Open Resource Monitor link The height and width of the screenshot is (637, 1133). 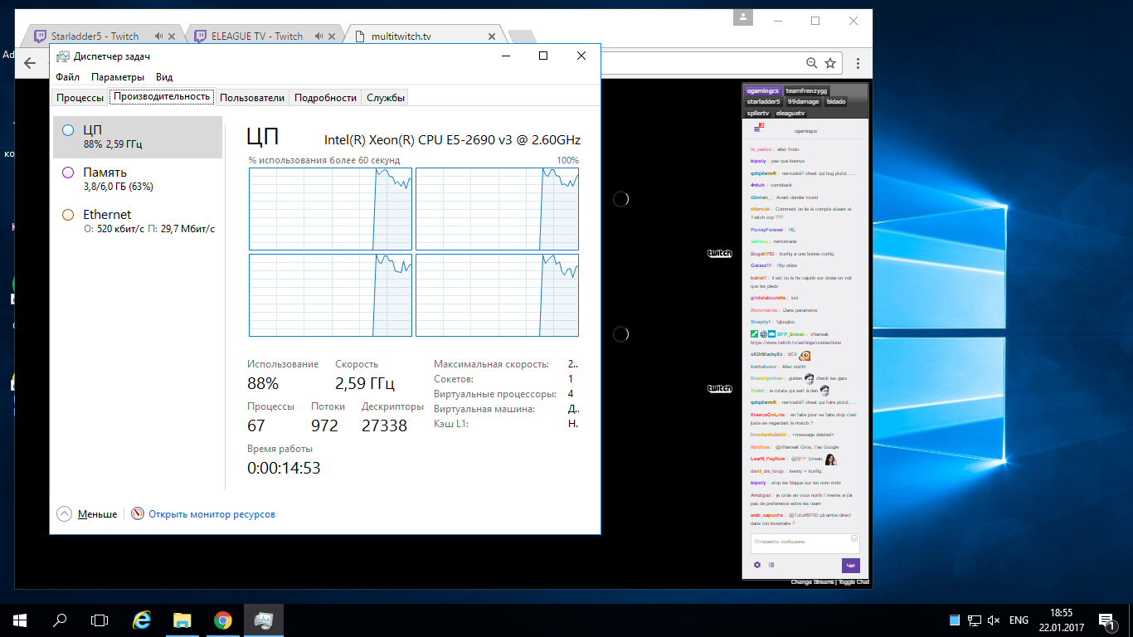(212, 514)
